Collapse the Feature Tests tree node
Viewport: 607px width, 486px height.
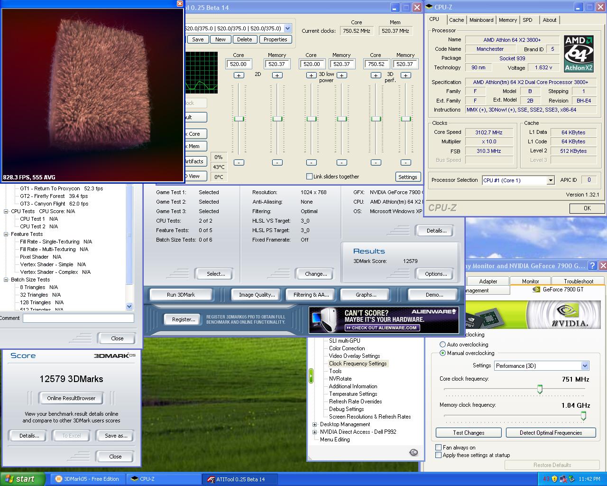6,234
